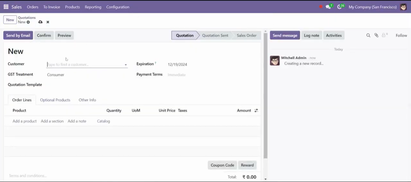
Task: Attach files using the paperclip icon
Action: [376, 36]
